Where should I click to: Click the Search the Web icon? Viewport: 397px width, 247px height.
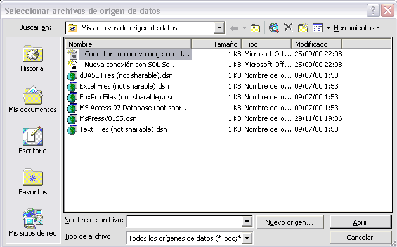point(274,28)
